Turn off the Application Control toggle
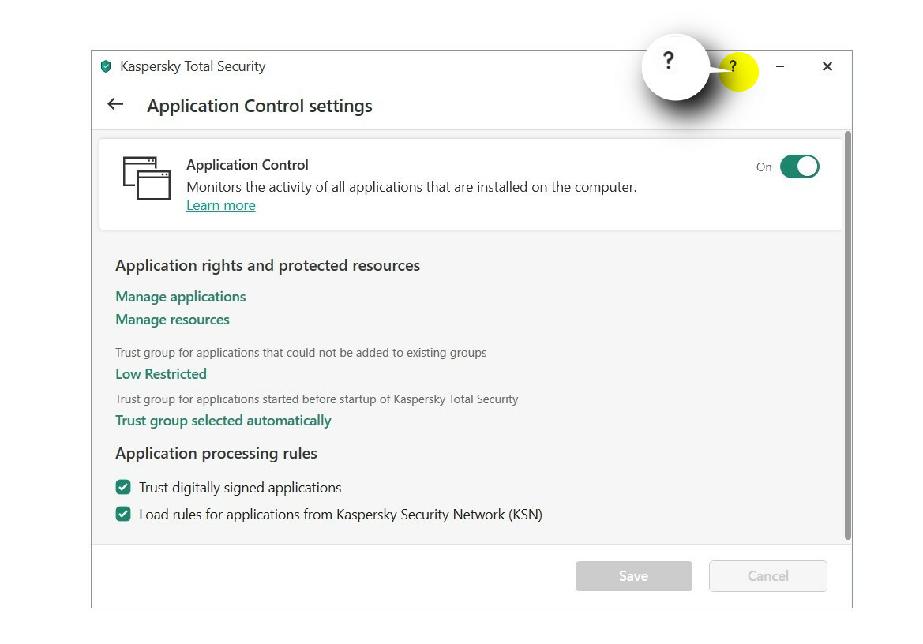The image size is (923, 644). click(799, 167)
